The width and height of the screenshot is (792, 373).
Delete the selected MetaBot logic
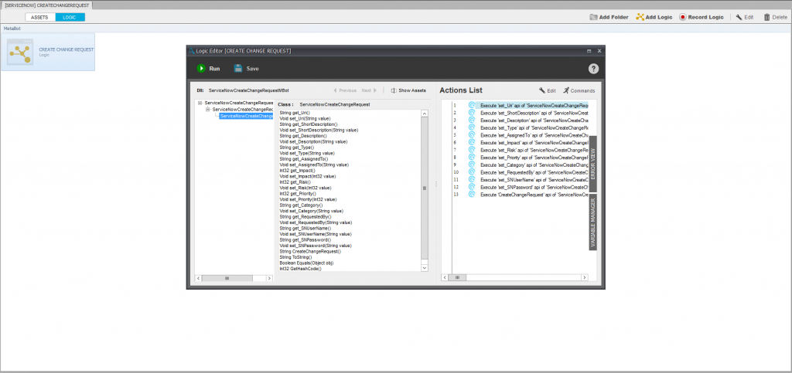point(775,17)
